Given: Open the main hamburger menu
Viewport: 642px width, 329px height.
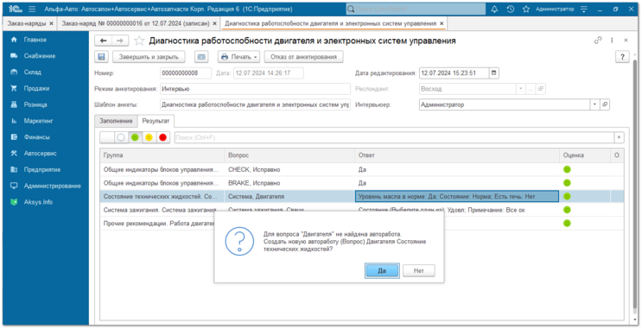Looking at the screenshot, I should [x=32, y=9].
